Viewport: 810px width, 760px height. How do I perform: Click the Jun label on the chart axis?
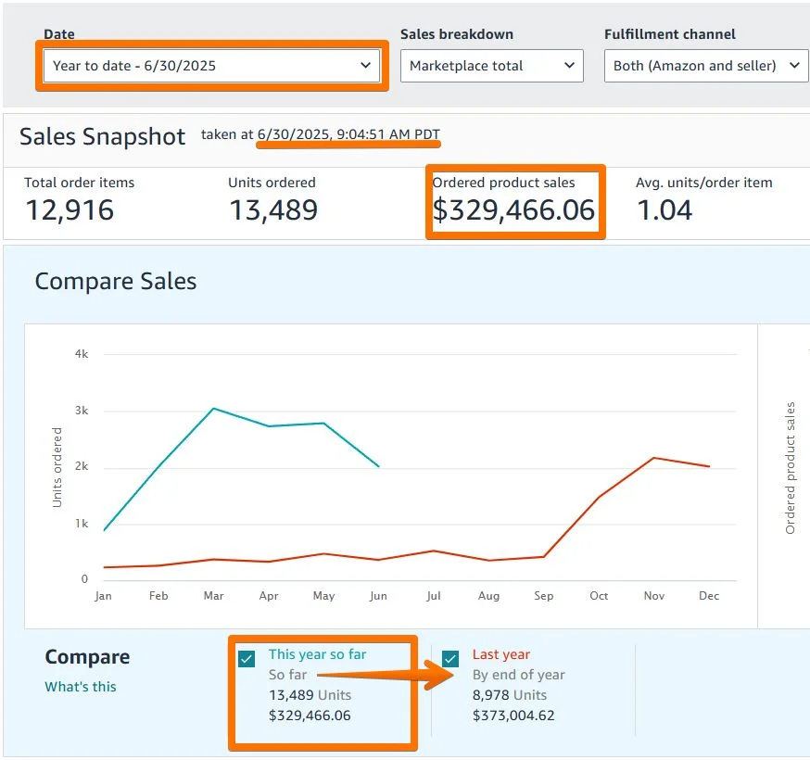(x=378, y=596)
